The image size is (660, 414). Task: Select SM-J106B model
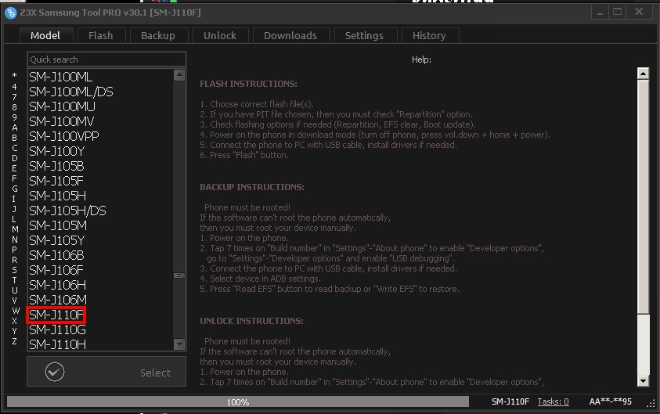point(56,255)
